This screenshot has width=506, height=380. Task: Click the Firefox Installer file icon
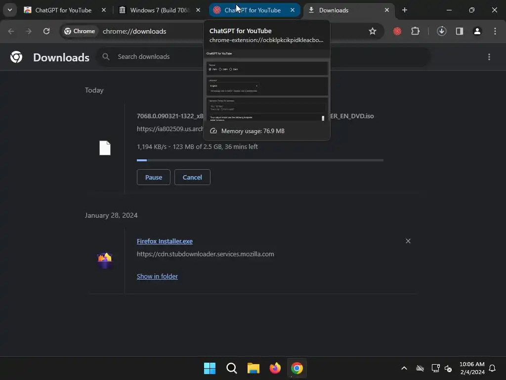click(105, 260)
